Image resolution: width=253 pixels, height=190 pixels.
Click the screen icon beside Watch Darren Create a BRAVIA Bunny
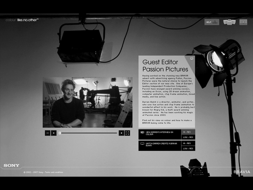(x=142, y=144)
